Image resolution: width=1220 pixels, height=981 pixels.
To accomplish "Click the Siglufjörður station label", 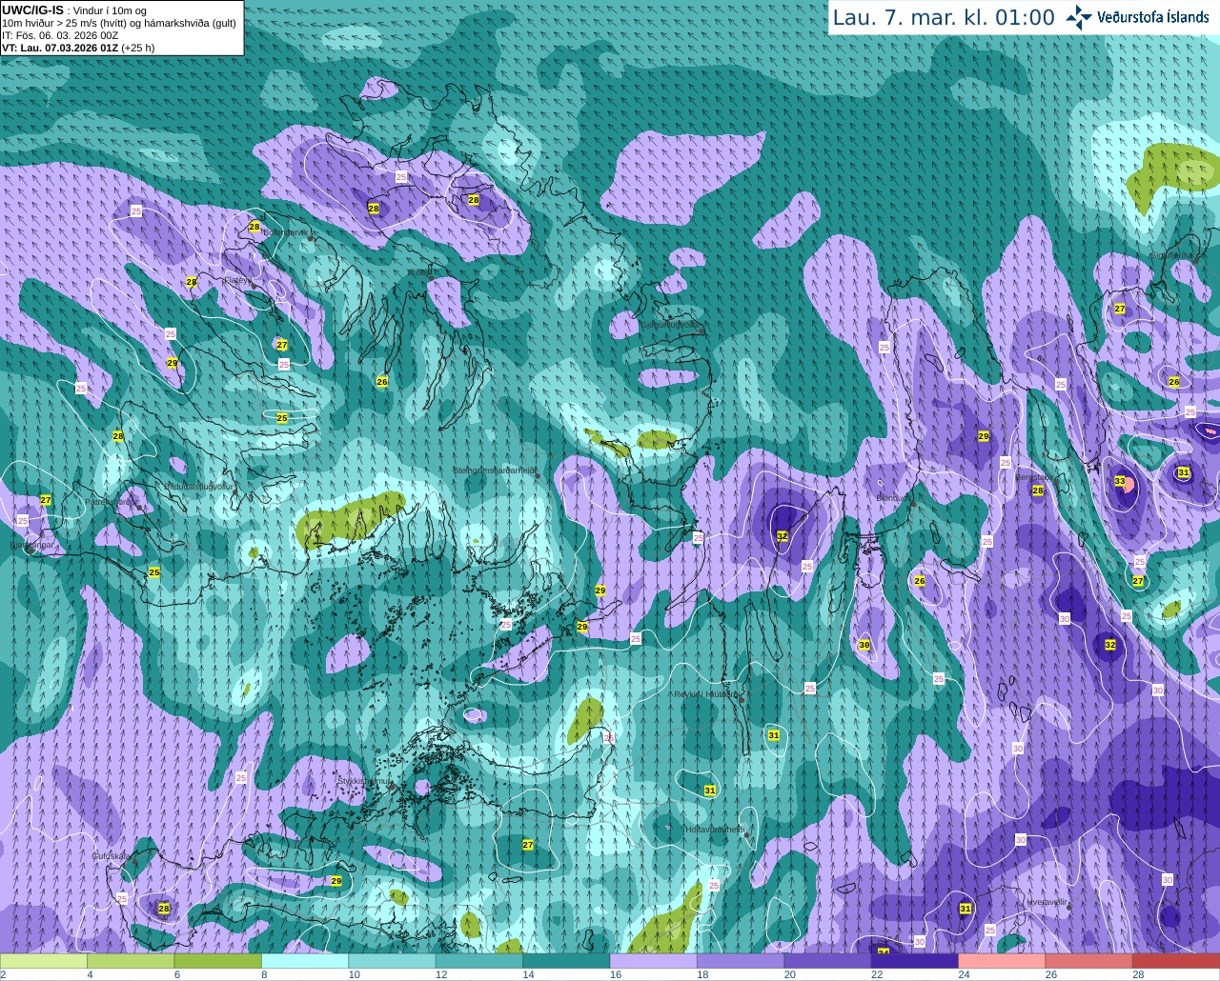I will [x=1172, y=255].
